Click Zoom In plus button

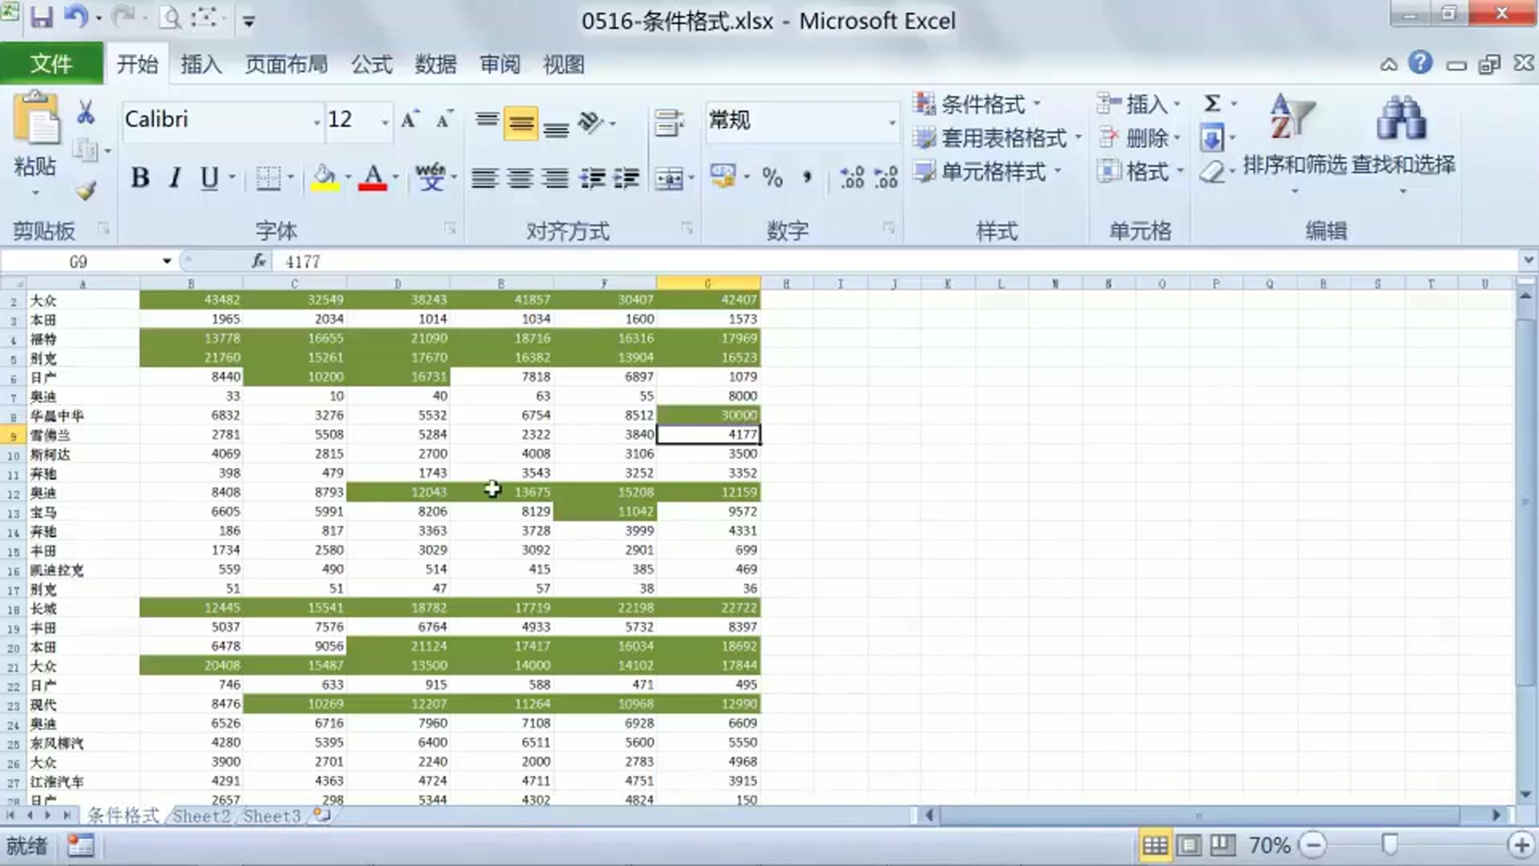(1520, 844)
